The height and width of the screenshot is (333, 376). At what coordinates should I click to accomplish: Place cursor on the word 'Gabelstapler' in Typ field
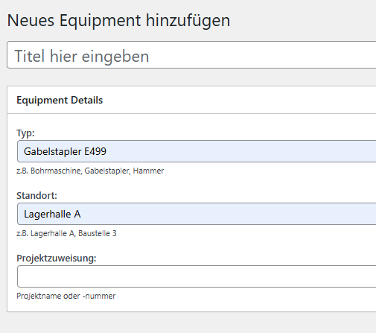pyautogui.click(x=53, y=151)
